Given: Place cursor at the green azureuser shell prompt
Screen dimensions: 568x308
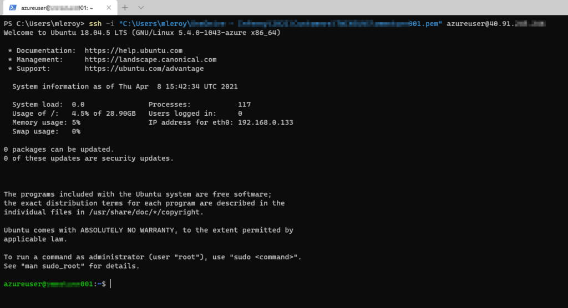Looking at the screenshot, I should pyautogui.click(x=54, y=284).
